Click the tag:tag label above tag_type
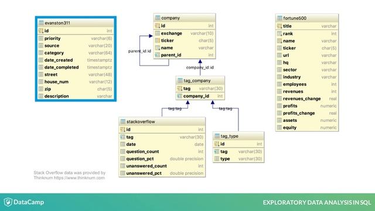Image resolution: width=375 pixels, height=211 pixels. 226,108
